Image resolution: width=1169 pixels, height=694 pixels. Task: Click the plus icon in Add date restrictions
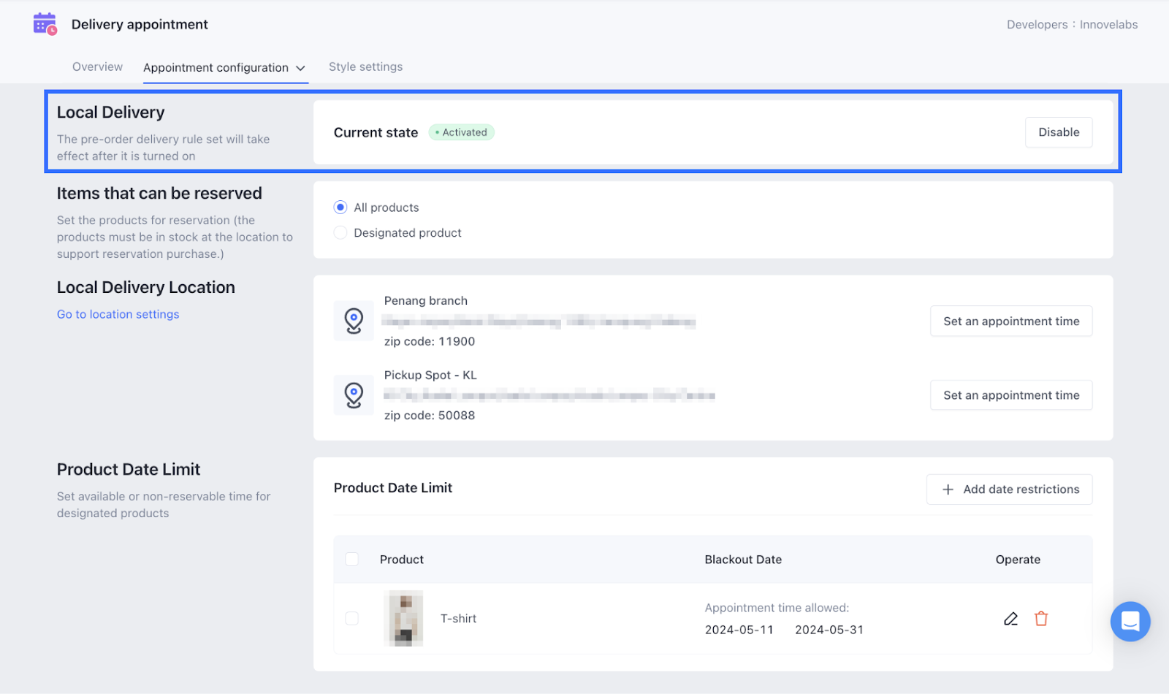tap(948, 489)
